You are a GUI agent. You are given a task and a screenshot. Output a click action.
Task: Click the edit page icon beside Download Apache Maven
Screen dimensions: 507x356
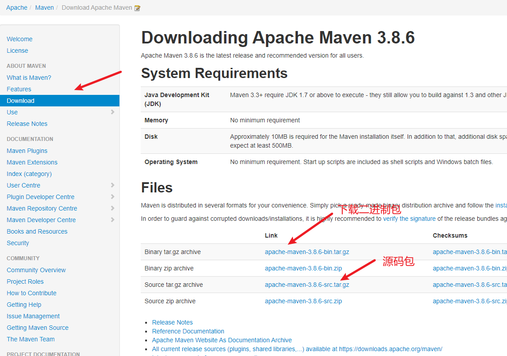coord(138,8)
